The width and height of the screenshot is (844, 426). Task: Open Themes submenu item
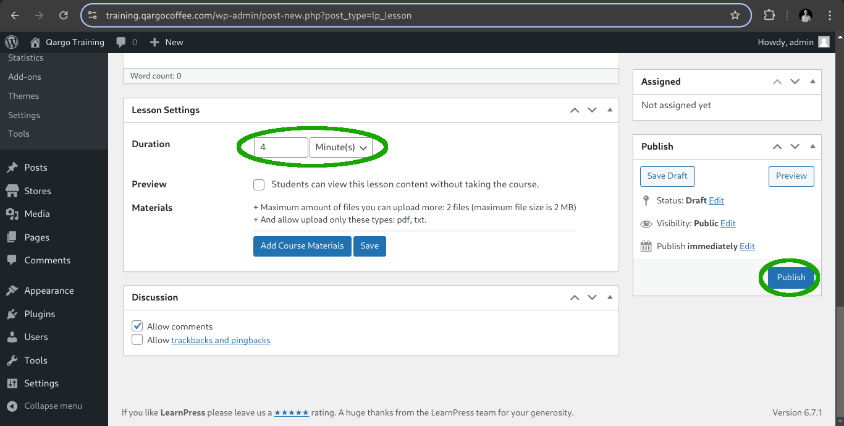coord(23,96)
